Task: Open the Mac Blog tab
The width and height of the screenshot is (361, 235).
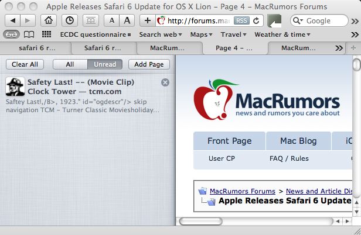Action: [298, 141]
